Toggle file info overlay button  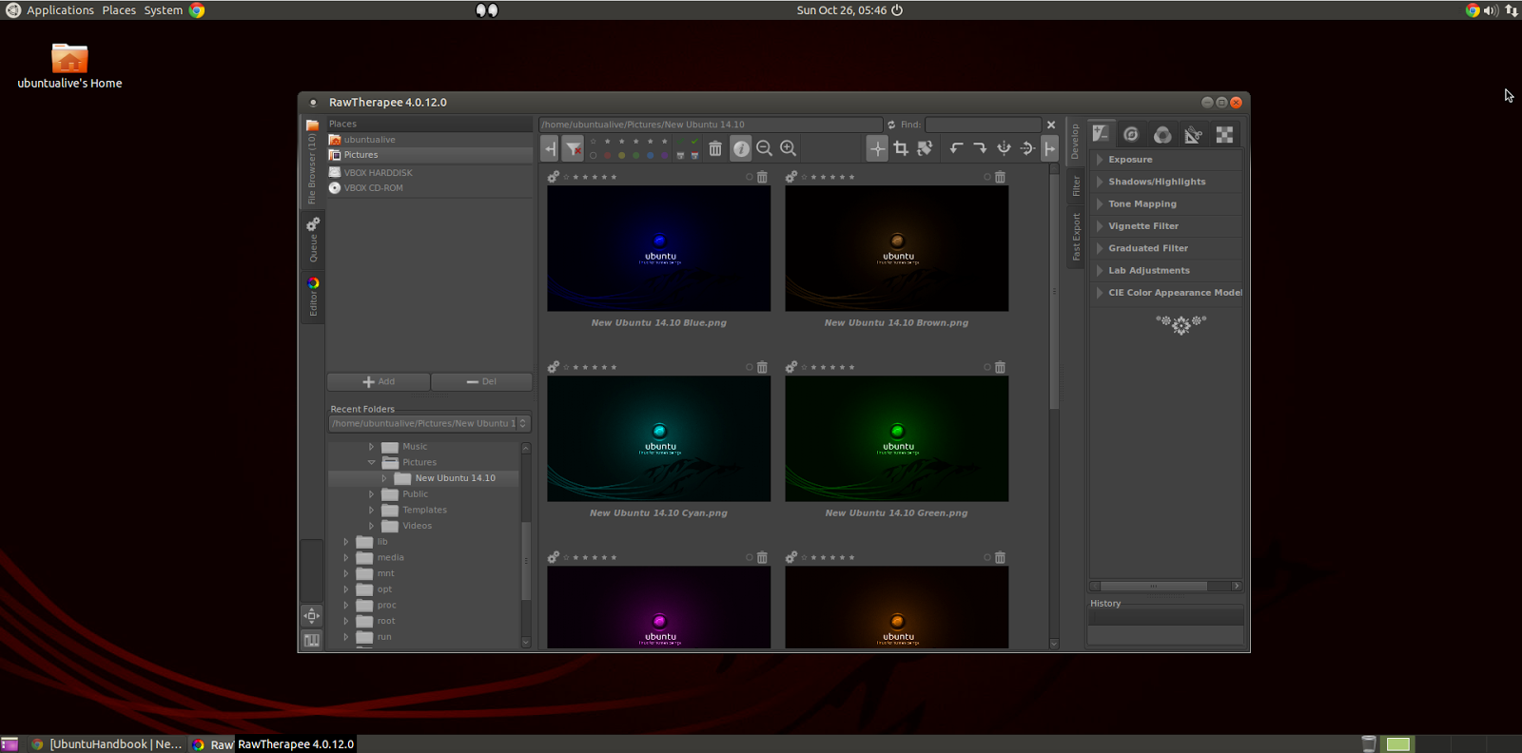[740, 148]
